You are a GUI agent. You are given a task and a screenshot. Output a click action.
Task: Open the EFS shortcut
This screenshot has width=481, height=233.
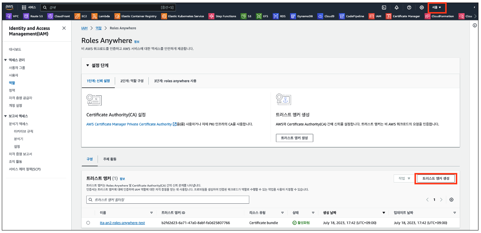[262, 16]
